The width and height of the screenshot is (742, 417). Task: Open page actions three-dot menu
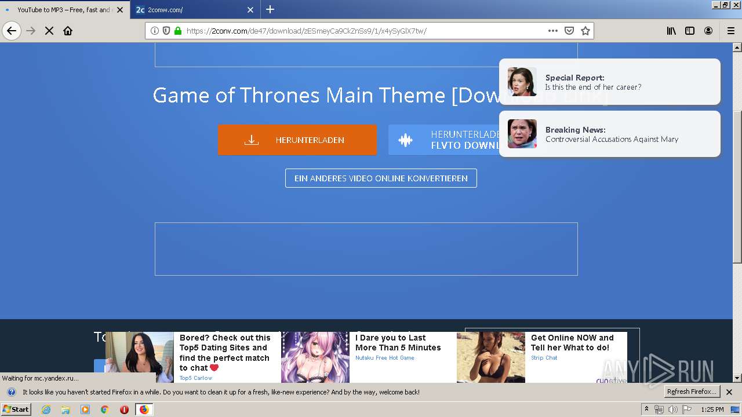coord(553,31)
